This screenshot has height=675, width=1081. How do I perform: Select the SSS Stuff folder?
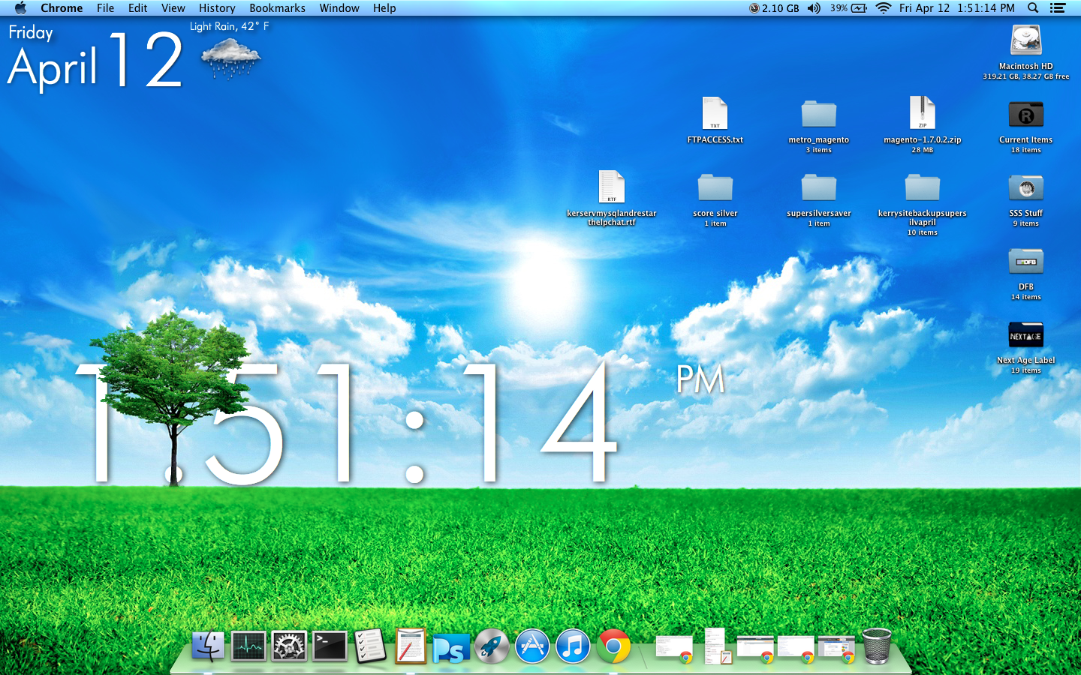click(x=1026, y=187)
